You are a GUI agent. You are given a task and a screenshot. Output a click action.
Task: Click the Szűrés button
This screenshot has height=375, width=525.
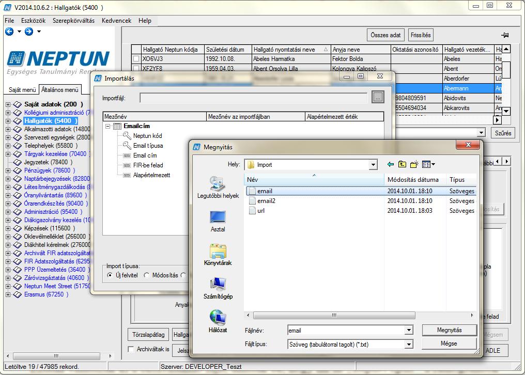[503, 133]
